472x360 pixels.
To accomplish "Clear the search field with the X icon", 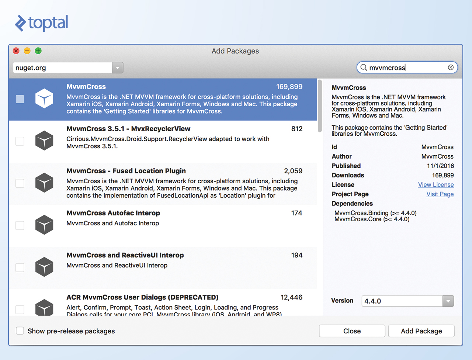I will [451, 67].
